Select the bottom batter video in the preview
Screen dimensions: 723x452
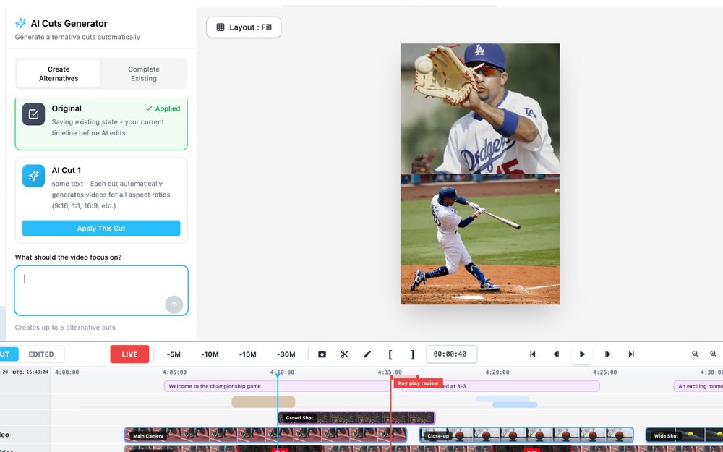(x=480, y=239)
